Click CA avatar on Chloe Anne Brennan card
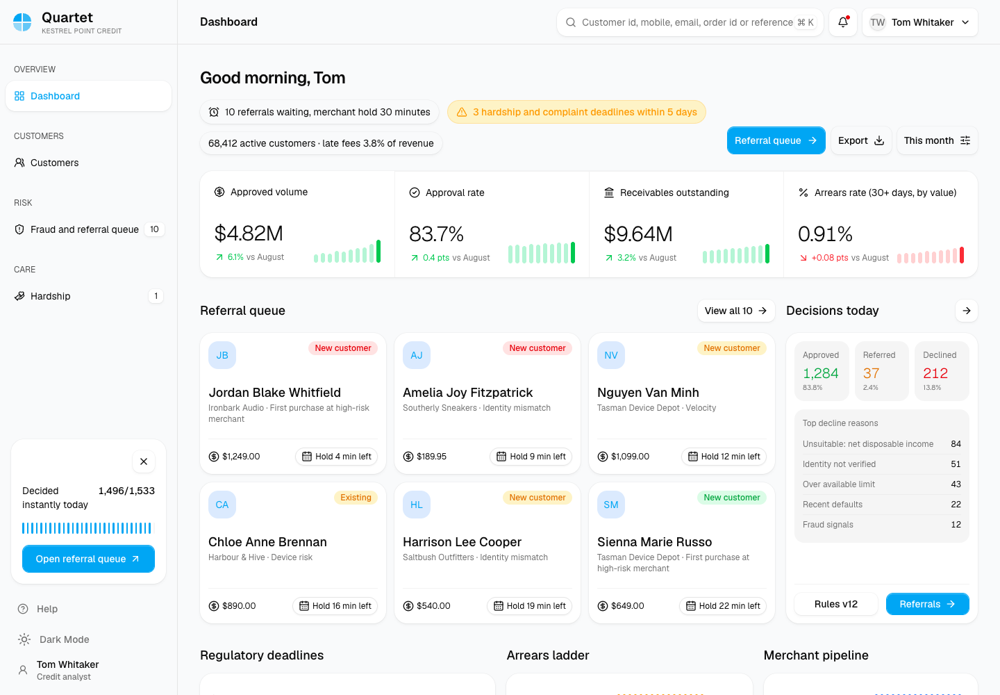The width and height of the screenshot is (1000, 695). coord(222,505)
